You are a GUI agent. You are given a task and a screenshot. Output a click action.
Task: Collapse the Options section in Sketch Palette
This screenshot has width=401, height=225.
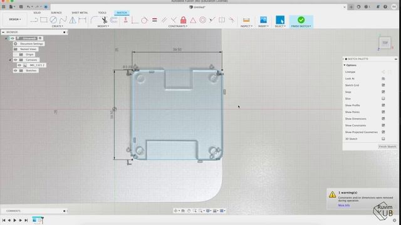345,65
